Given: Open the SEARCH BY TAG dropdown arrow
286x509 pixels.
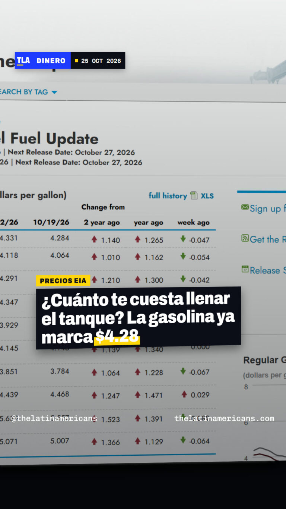Looking at the screenshot, I should pyautogui.click(x=54, y=92).
